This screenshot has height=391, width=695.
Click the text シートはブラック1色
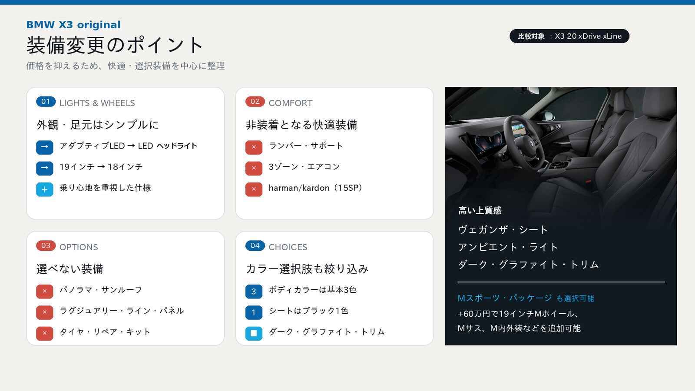(308, 311)
